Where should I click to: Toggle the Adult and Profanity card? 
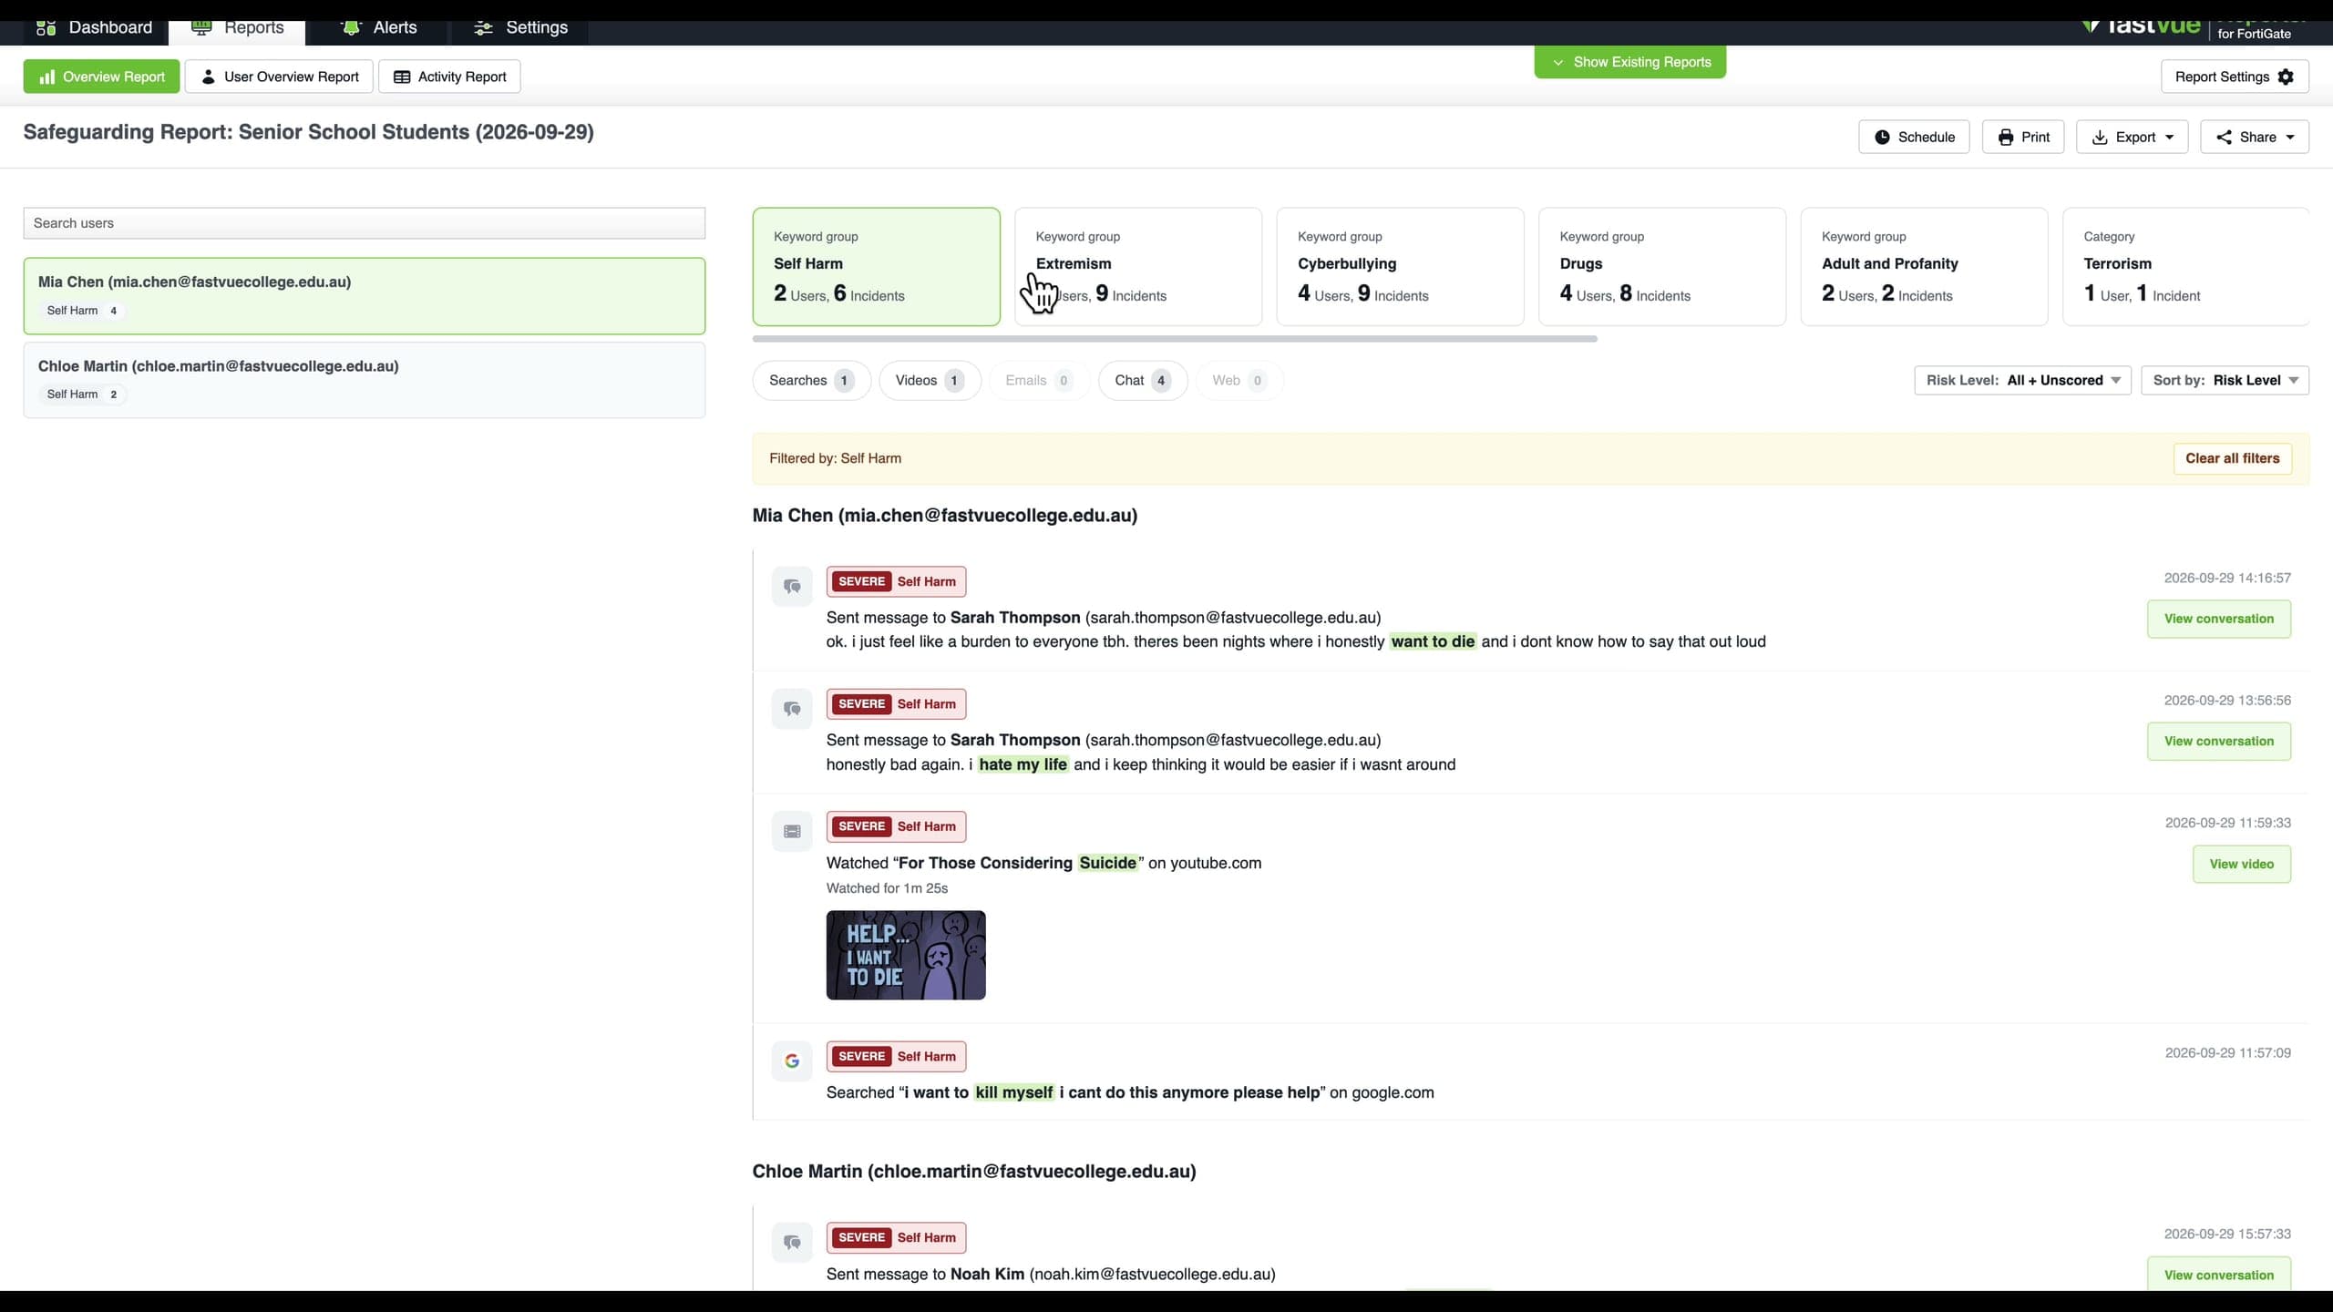click(1924, 267)
